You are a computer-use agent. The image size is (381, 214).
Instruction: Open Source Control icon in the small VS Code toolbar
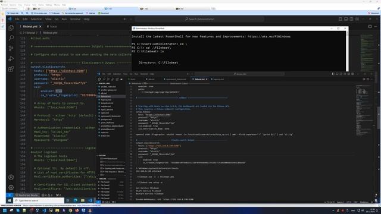[108, 79]
